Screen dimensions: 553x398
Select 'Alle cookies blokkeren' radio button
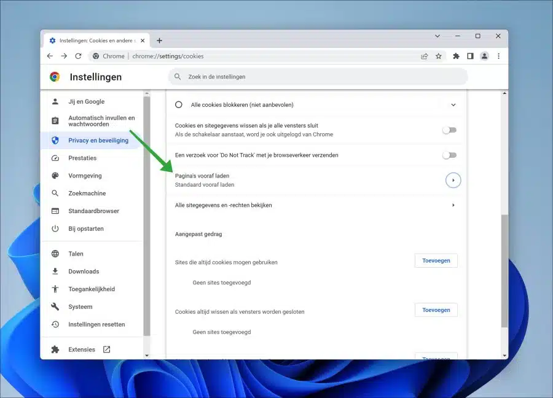click(179, 104)
